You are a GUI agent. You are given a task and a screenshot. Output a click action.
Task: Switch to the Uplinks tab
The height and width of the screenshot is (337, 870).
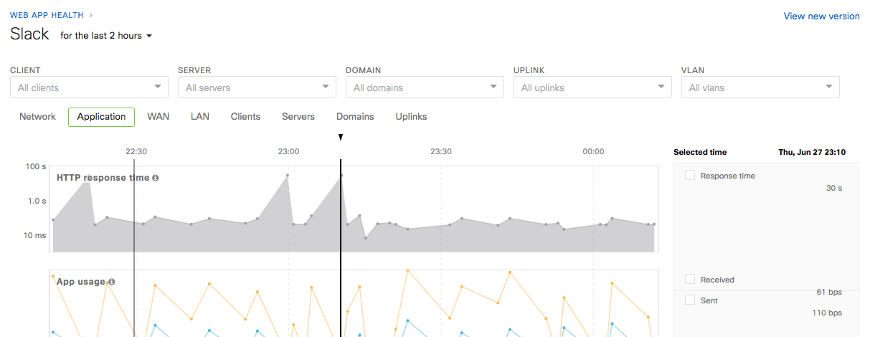pos(411,116)
